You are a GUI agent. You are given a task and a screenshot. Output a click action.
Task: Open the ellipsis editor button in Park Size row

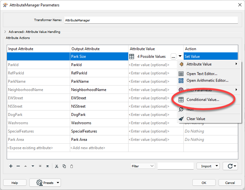coord(173,57)
